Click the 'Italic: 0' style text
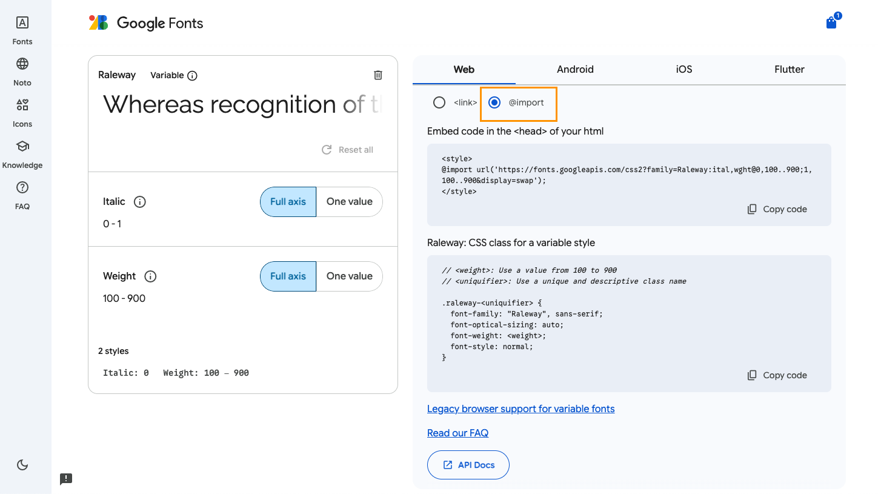Image resolution: width=878 pixels, height=494 pixels. pyautogui.click(x=126, y=373)
